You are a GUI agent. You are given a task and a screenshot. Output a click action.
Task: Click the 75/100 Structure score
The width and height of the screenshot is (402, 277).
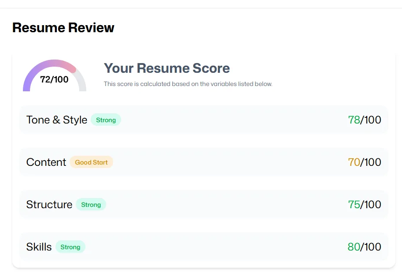click(x=364, y=205)
